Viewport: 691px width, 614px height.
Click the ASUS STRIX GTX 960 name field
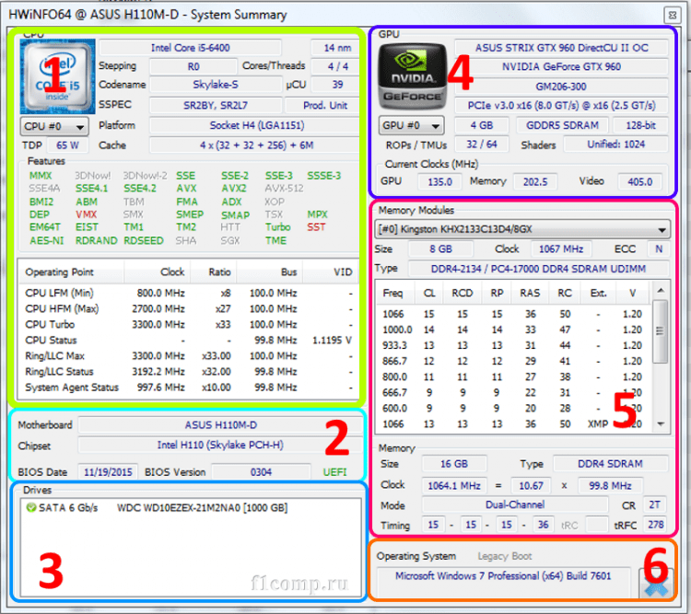(561, 48)
